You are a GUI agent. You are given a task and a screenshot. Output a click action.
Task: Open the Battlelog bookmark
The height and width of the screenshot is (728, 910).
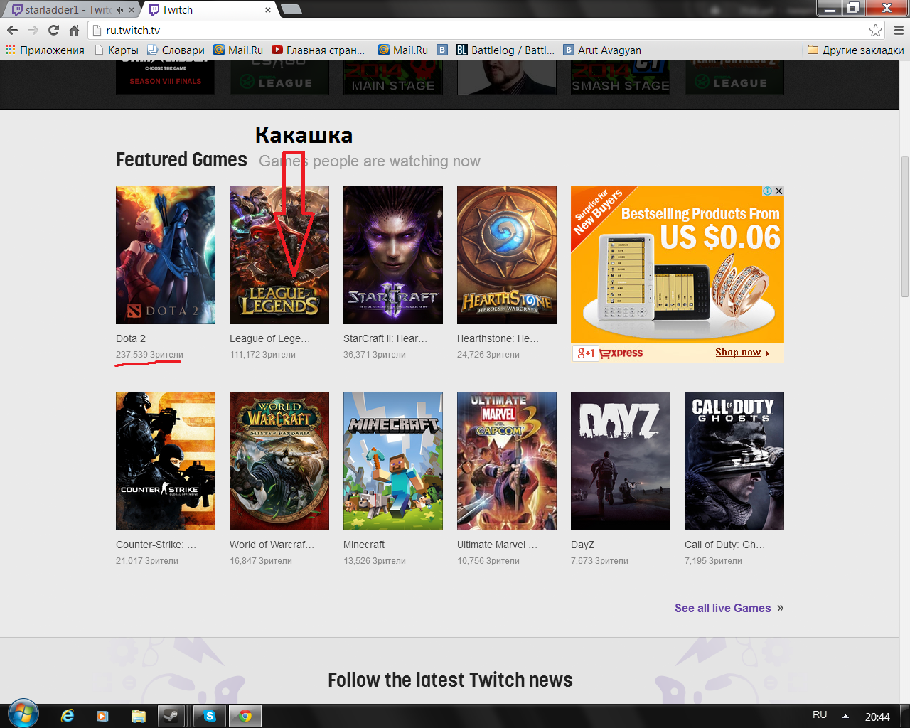[505, 50]
